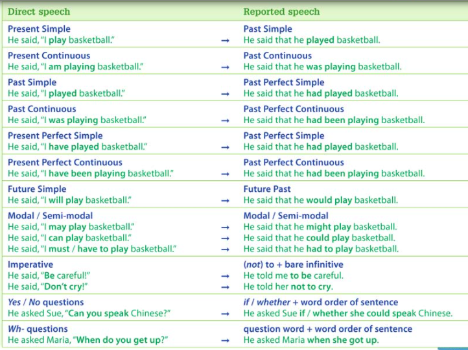Click 'He said, "I have played basketball."'
This screenshot has height=350, width=468.
[78, 146]
